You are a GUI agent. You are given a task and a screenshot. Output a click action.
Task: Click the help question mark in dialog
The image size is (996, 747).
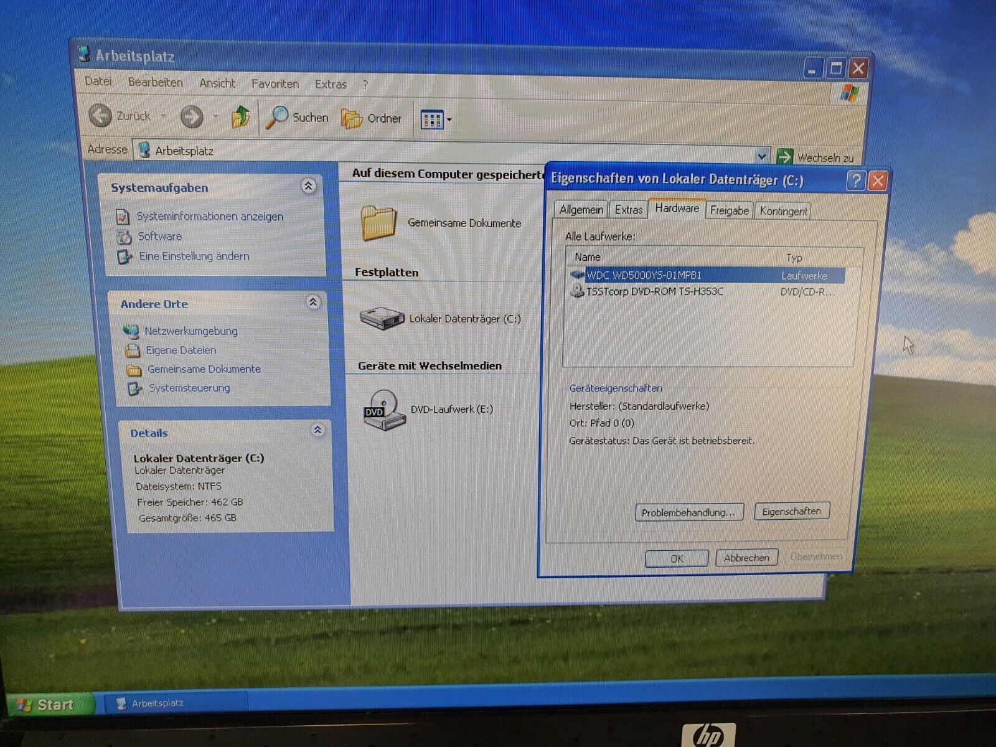[x=856, y=181]
